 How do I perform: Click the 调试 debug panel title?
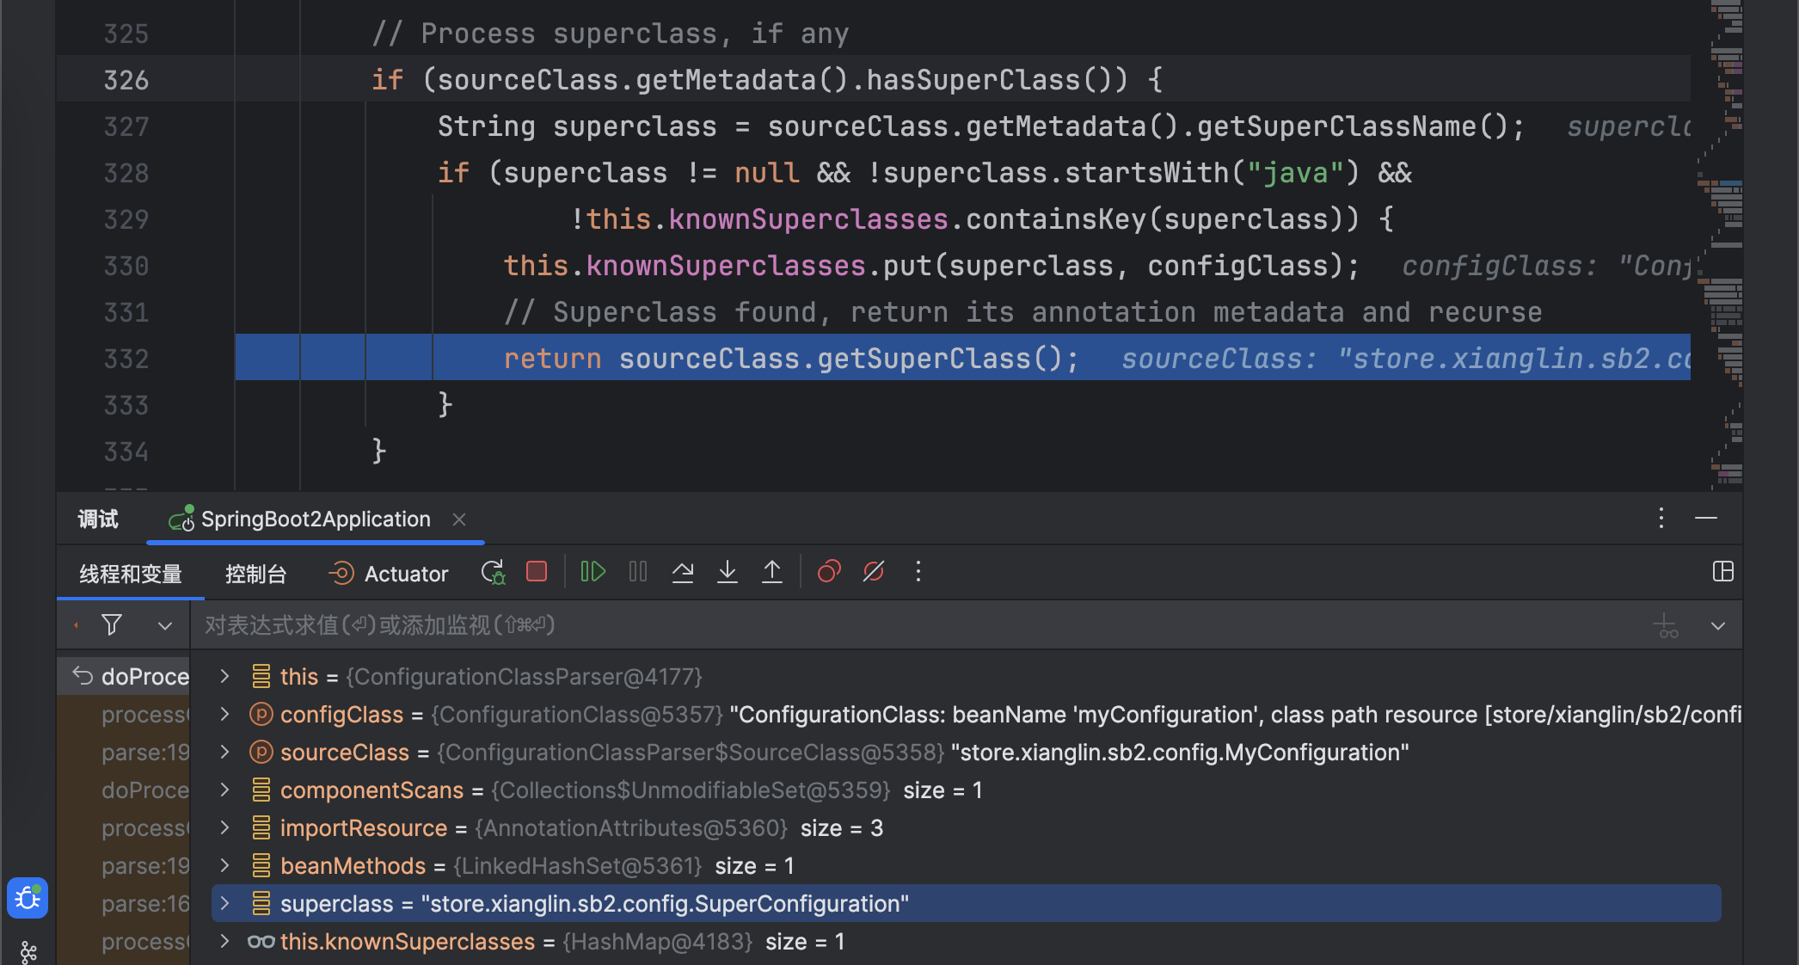[98, 519]
